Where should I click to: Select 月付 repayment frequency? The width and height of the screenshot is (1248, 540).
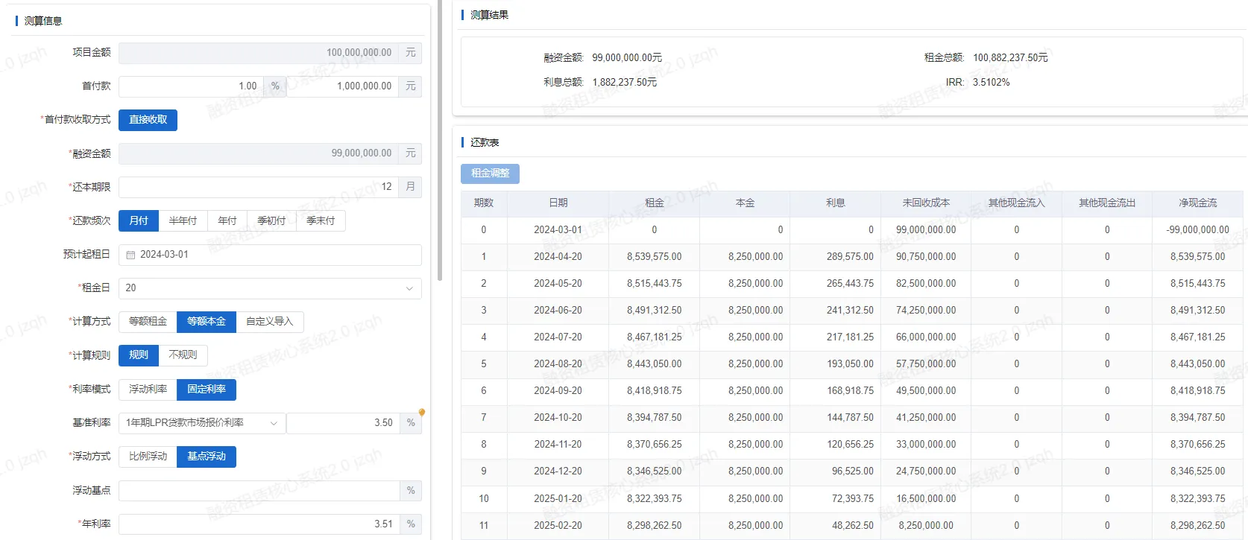[139, 221]
